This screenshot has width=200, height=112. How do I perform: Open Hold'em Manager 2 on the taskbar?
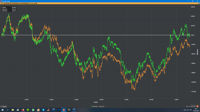64,110
